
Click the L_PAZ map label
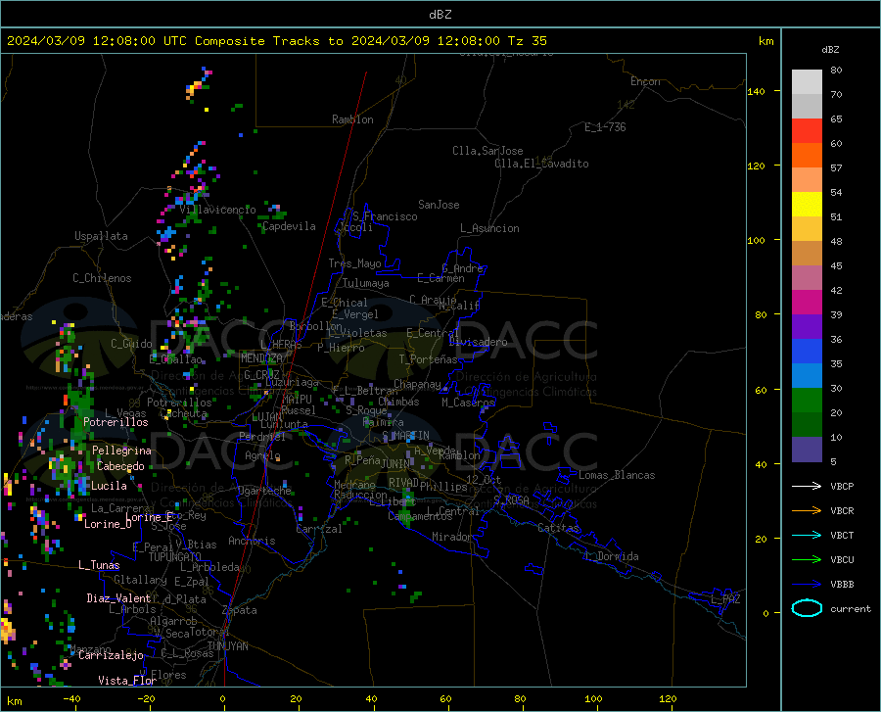725,599
